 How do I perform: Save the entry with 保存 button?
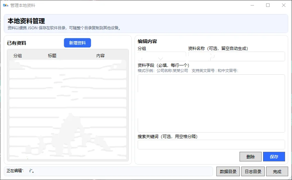coord(274,157)
